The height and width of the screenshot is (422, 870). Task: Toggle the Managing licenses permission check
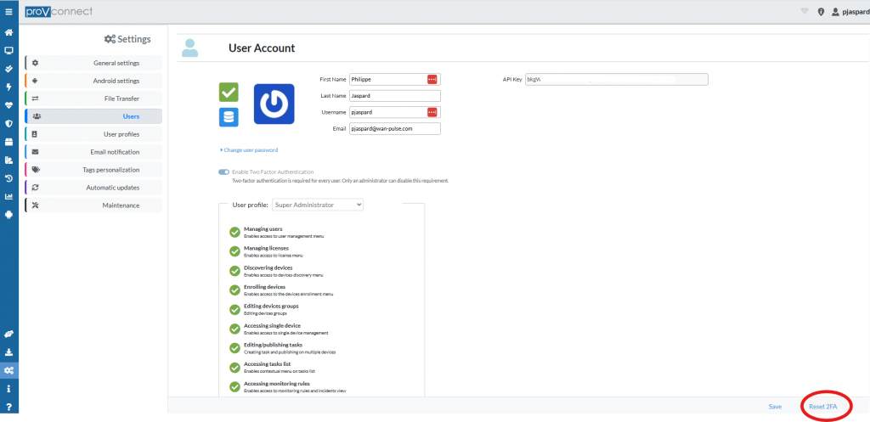click(x=234, y=251)
